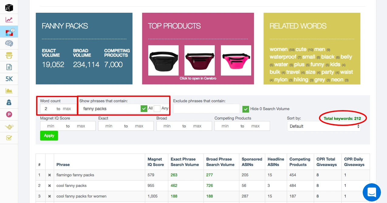Image resolution: width=387 pixels, height=203 pixels.
Task: Click the Total keywords: 212 label
Action: click(342, 119)
